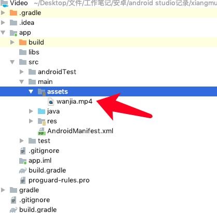Expand the androidTest folder
Image resolution: width=217 pixels, height=213 pixels.
tap(22, 72)
